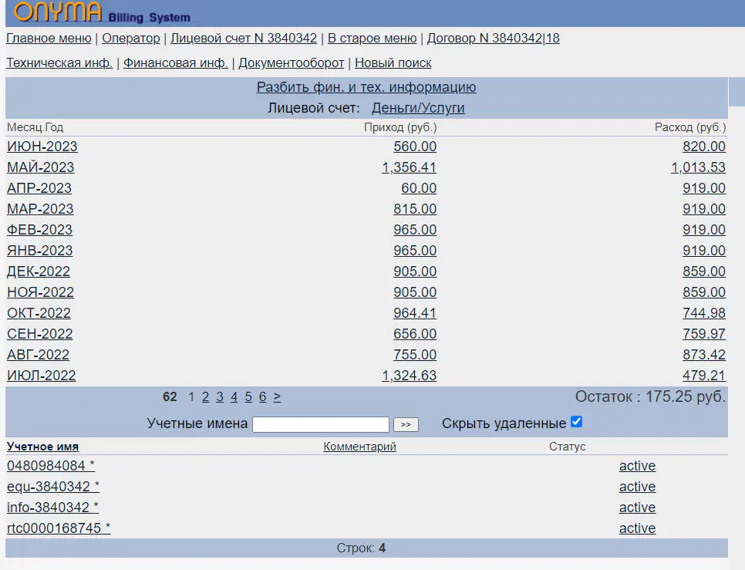Screen dimensions: 745x570
Task: Open the Оператор link
Action: click(130, 38)
